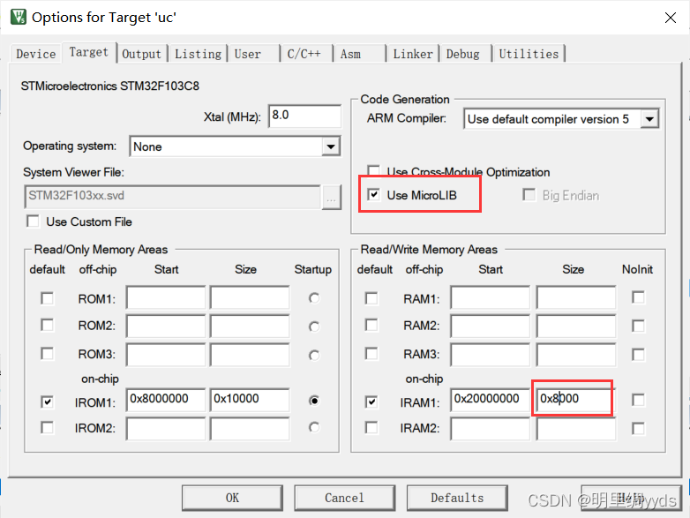Uncheck the IRAM1 default checkbox
Image resolution: width=690 pixels, height=518 pixels.
pos(371,402)
